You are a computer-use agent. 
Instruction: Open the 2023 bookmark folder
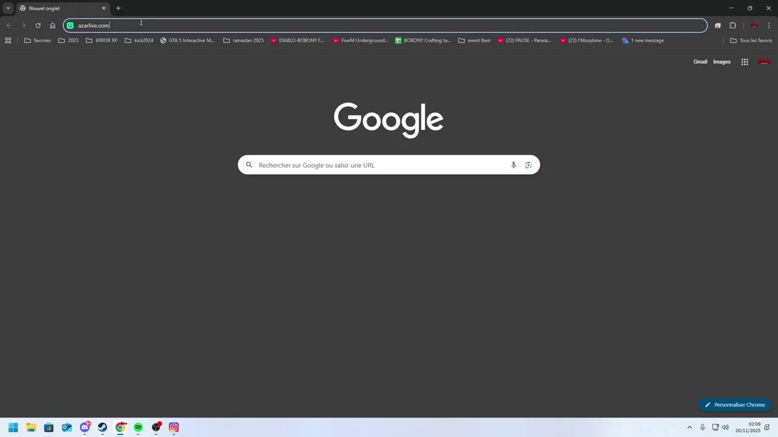(x=69, y=41)
